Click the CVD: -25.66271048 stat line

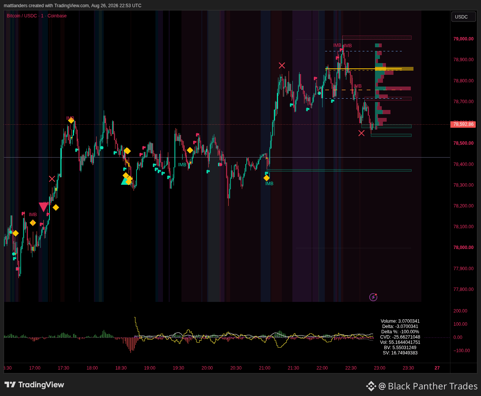pos(400,337)
